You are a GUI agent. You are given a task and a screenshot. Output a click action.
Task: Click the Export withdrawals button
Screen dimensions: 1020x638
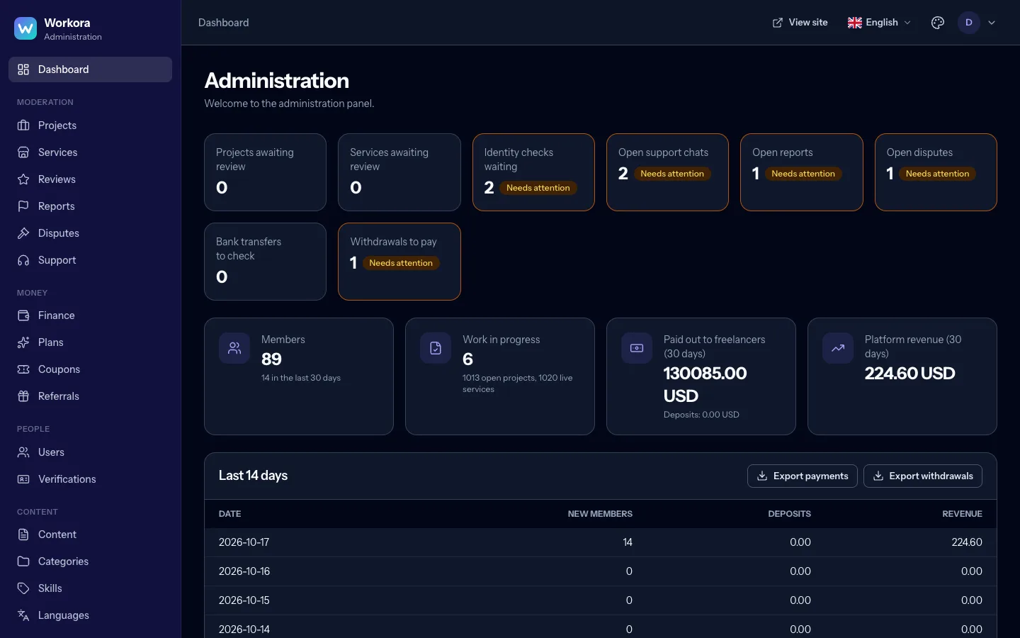click(x=923, y=476)
